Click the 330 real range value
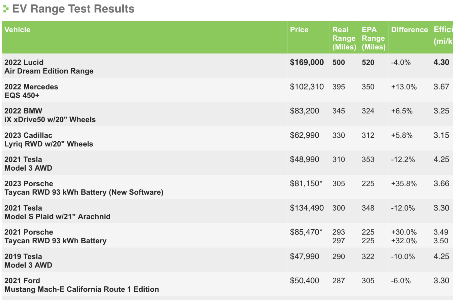453x300 pixels. [339, 135]
